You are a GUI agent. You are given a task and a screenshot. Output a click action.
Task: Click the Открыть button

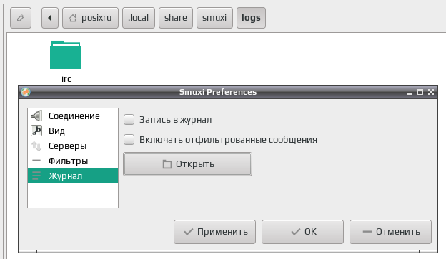[188, 164]
